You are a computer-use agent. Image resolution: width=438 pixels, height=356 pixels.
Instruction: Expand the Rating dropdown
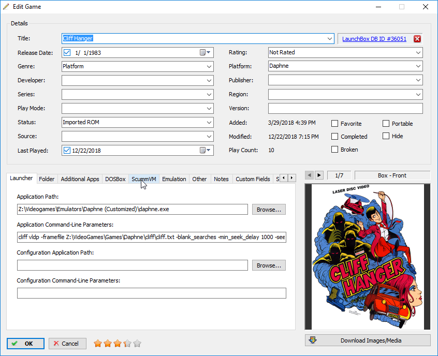(x=418, y=52)
